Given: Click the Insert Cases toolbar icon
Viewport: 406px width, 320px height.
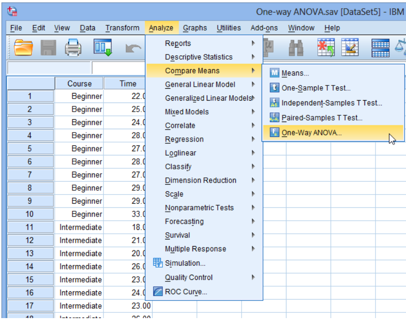Looking at the screenshot, I should [x=326, y=47].
